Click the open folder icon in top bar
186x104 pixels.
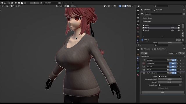pyautogui.click(x=22, y=3)
